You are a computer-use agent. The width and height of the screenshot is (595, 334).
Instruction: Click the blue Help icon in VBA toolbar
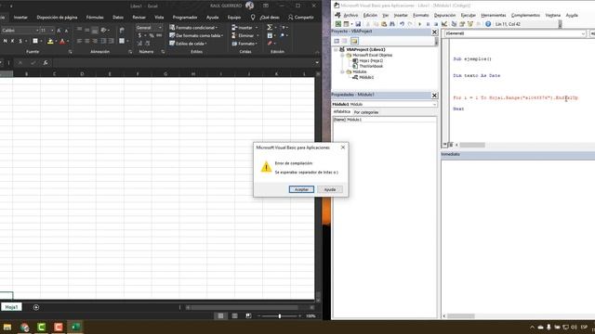click(x=488, y=24)
